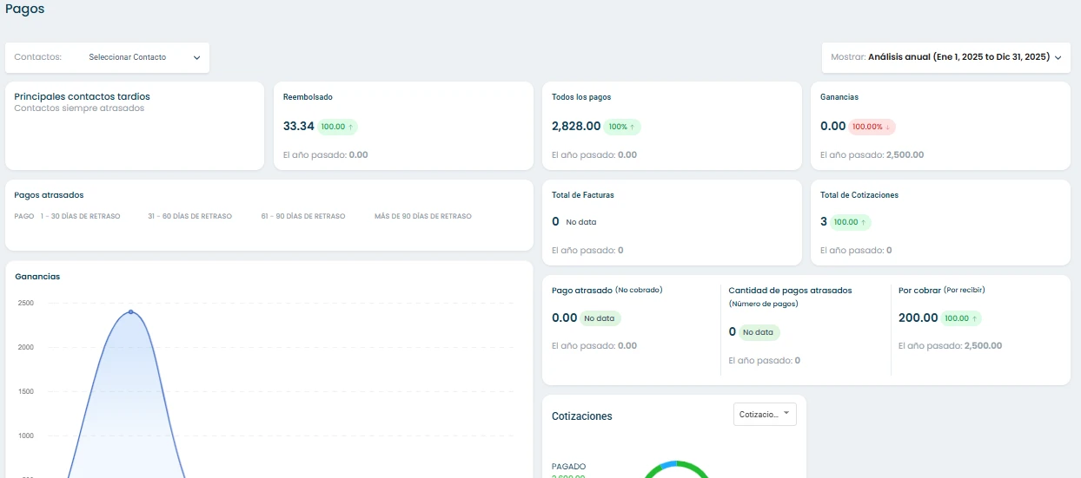
Task: Click the 100.00 badge in Por cobrar
Action: click(961, 318)
